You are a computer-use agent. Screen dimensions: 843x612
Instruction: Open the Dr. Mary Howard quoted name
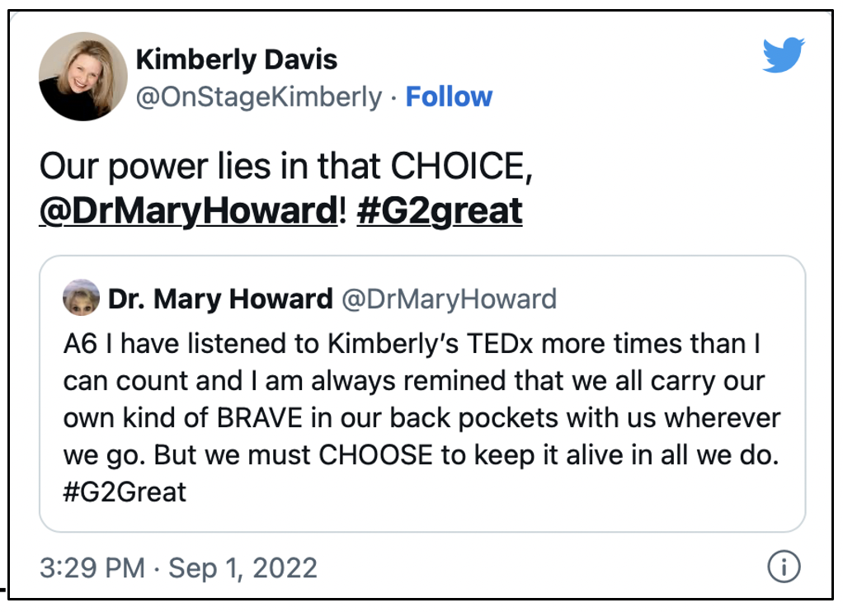220,299
